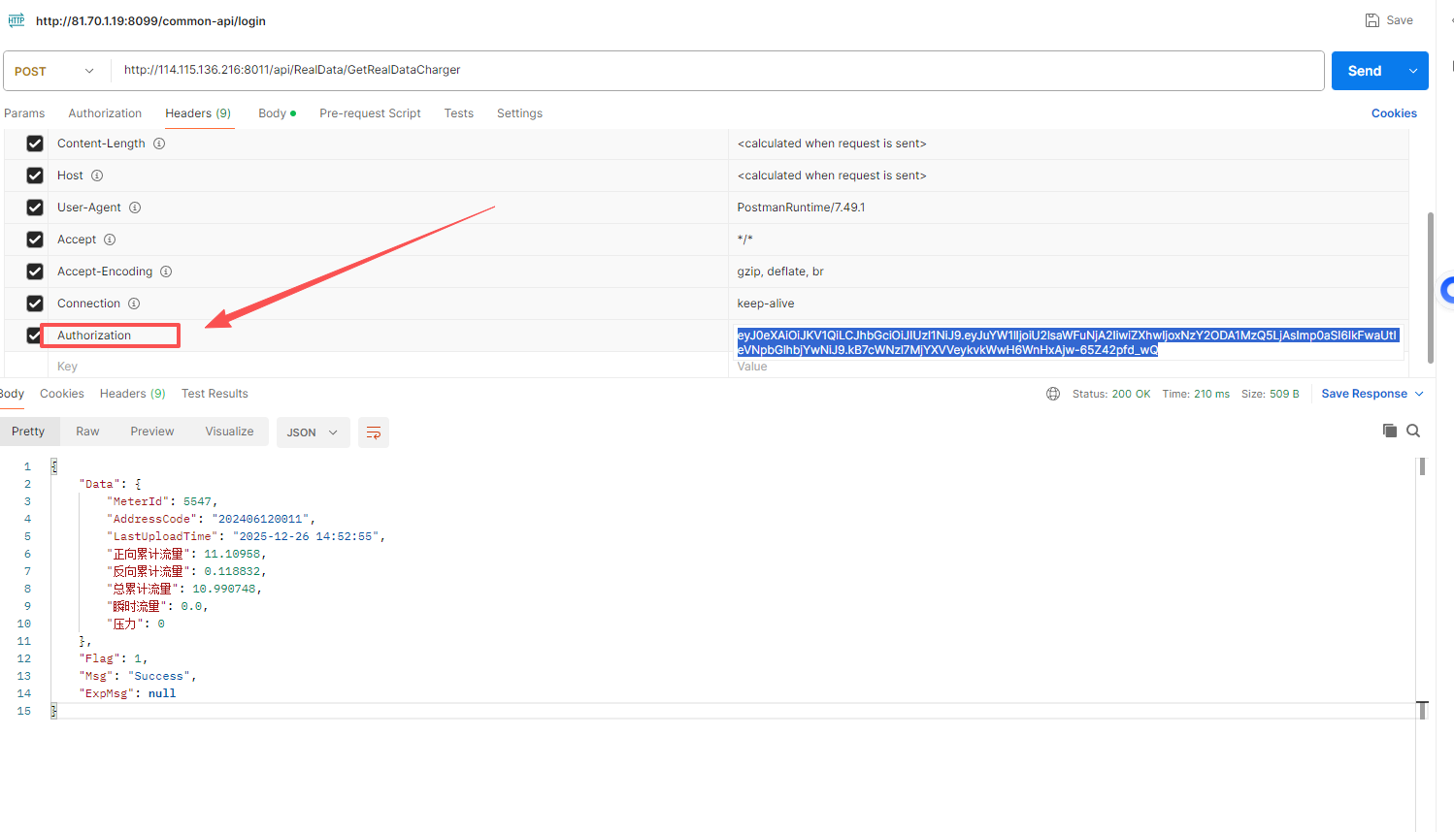
Task: Uncheck the Authorization header checkbox
Action: (x=35, y=336)
